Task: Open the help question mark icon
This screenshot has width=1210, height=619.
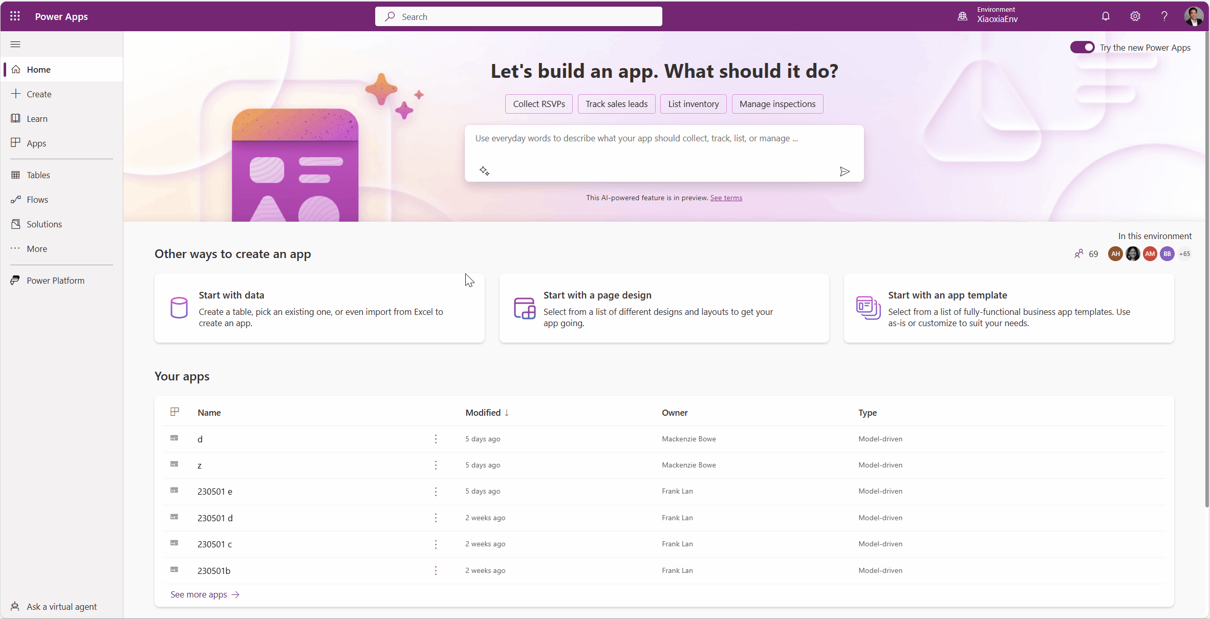Action: pos(1164,16)
